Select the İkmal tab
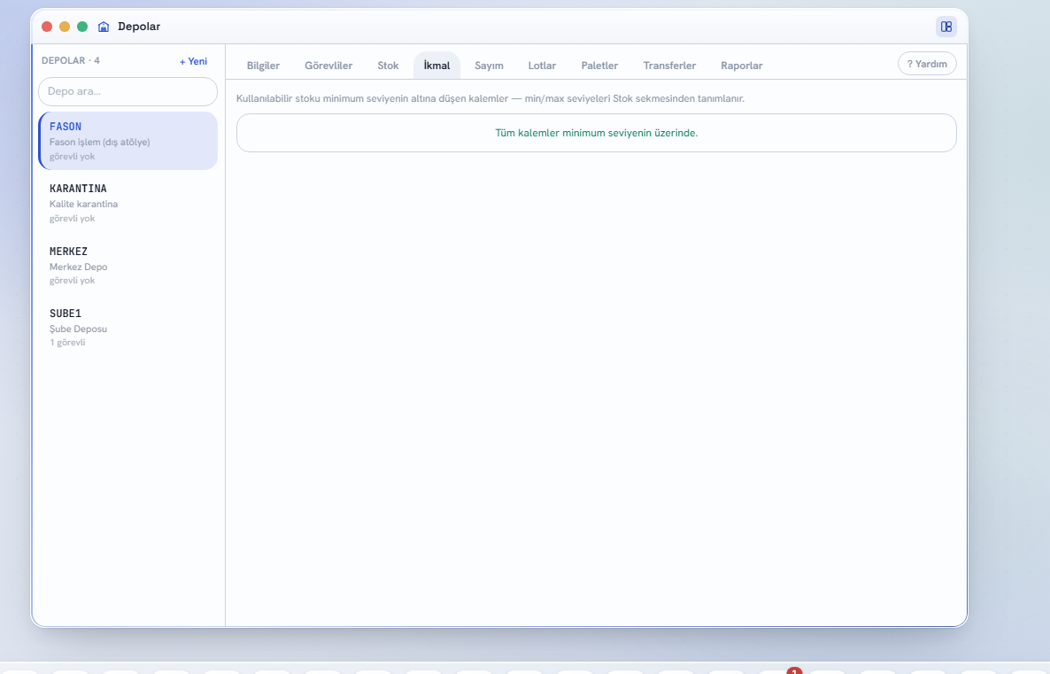1050x674 pixels. click(x=436, y=66)
